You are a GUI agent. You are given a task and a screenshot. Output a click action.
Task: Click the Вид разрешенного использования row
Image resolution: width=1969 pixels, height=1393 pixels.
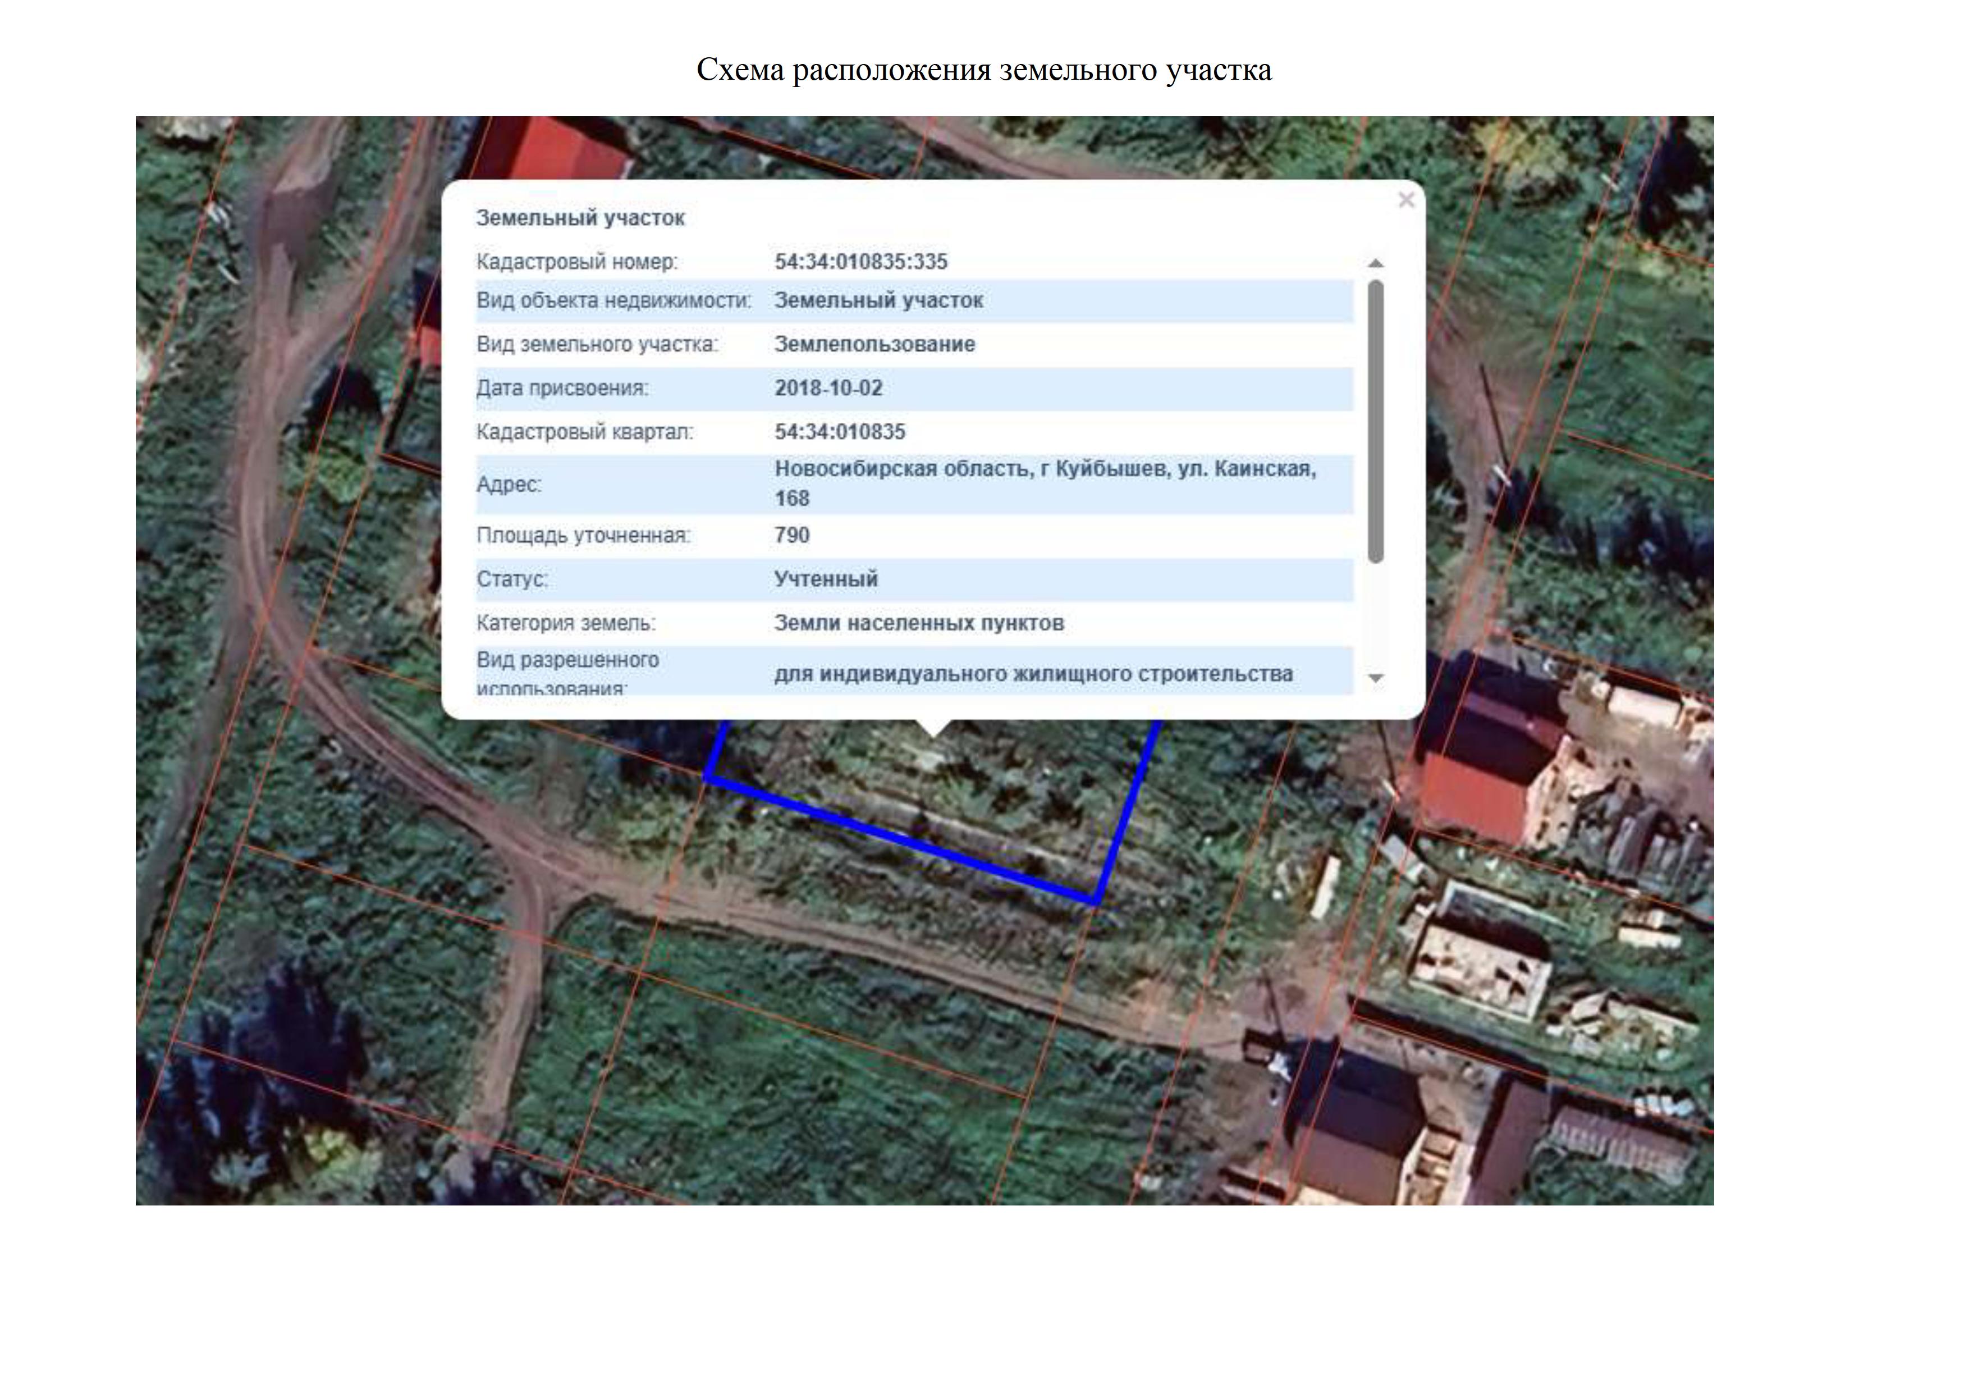tap(914, 671)
